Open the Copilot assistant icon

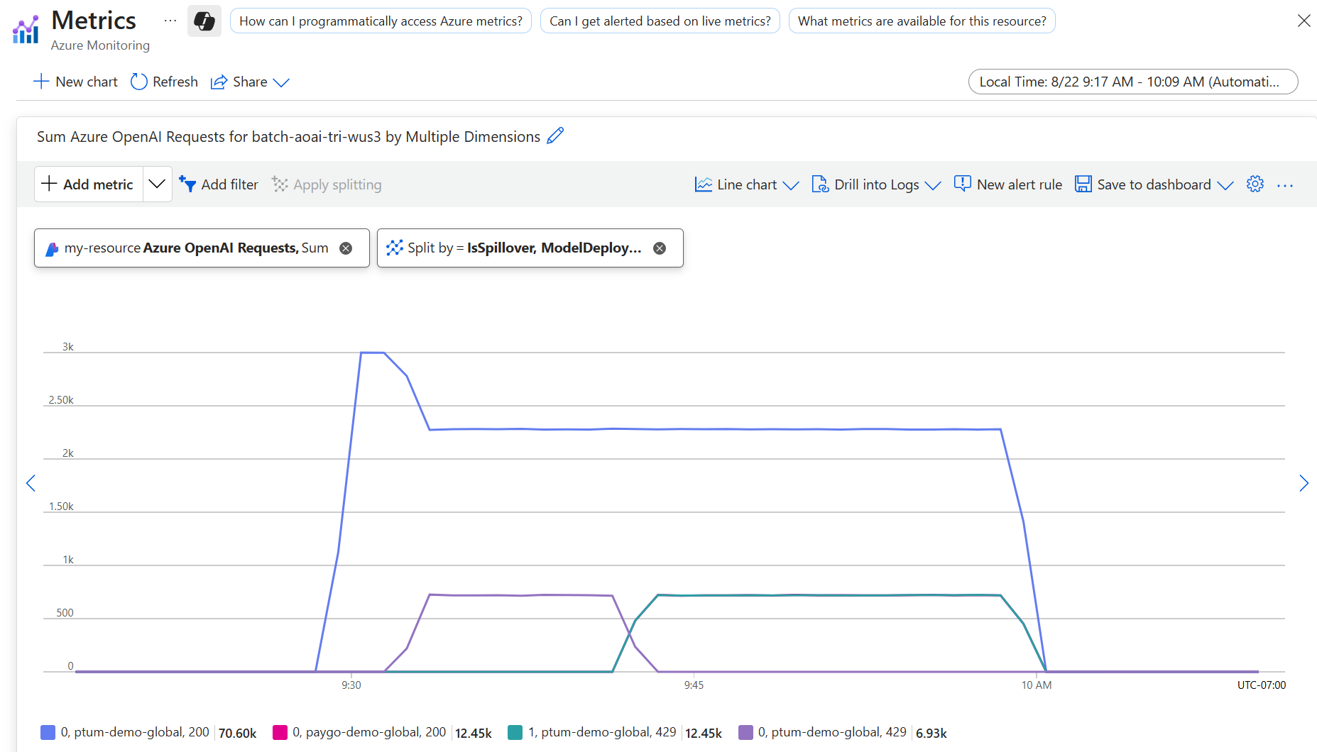tap(204, 21)
